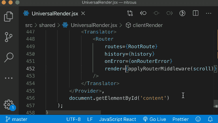Open the Explorer view in activity bar
Viewport: 218px width, 123px height.
click(x=9, y=17)
